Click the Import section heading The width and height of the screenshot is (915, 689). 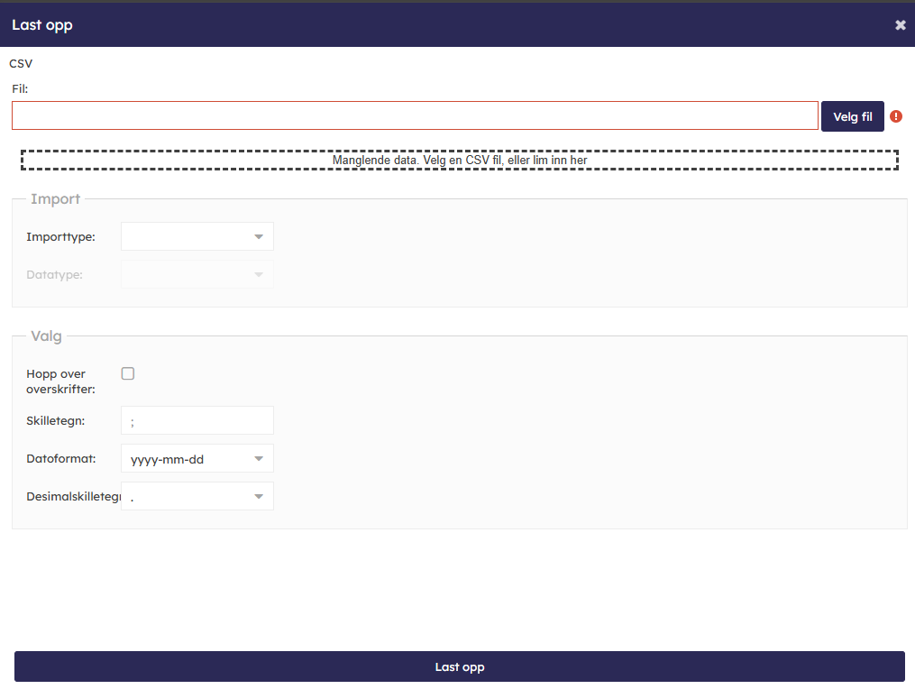coord(55,199)
